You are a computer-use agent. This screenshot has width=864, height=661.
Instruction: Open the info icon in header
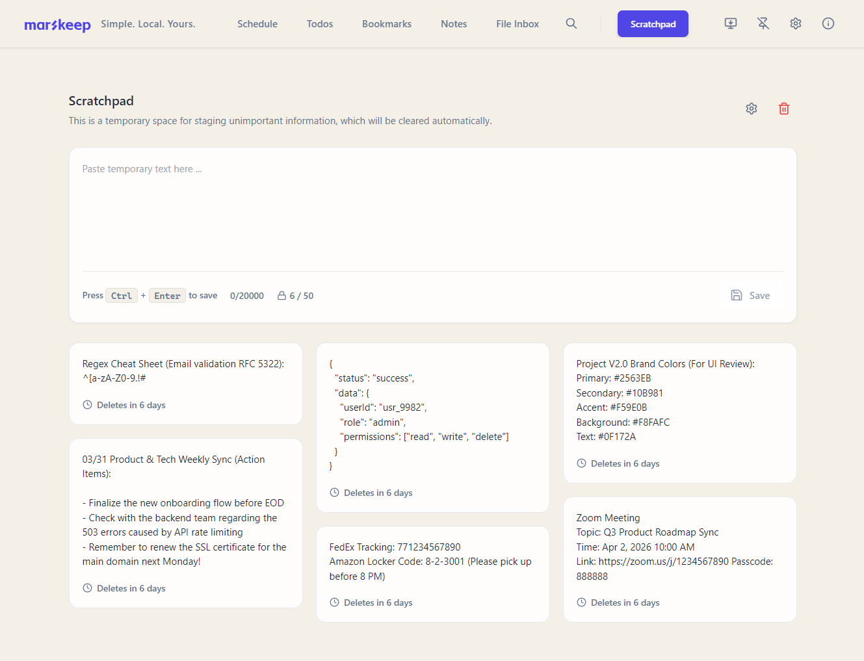(828, 23)
